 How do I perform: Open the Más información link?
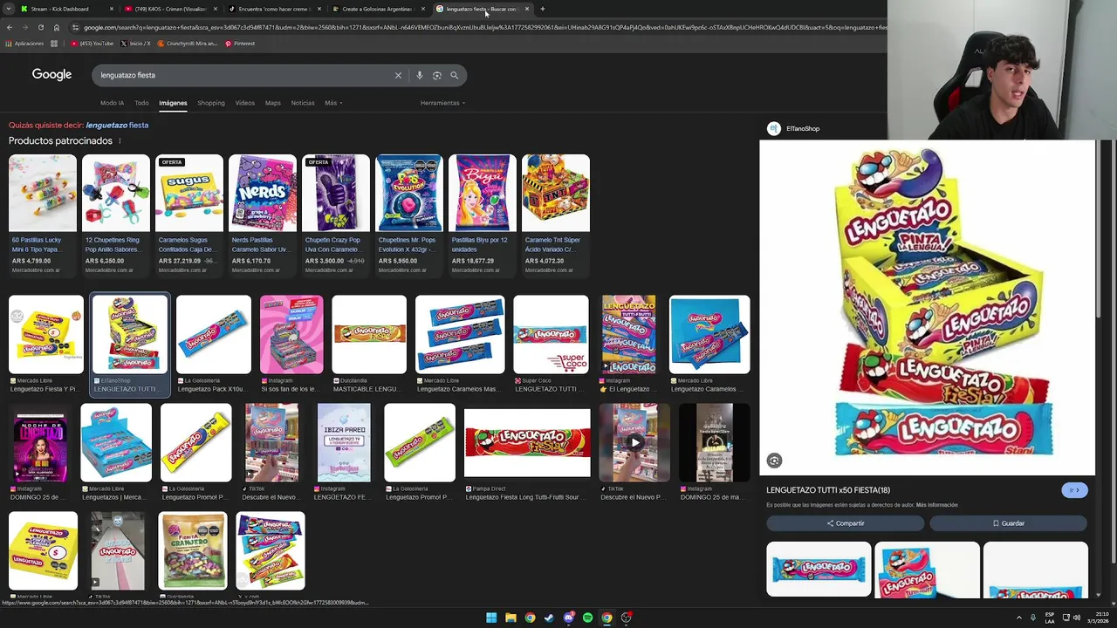click(936, 505)
